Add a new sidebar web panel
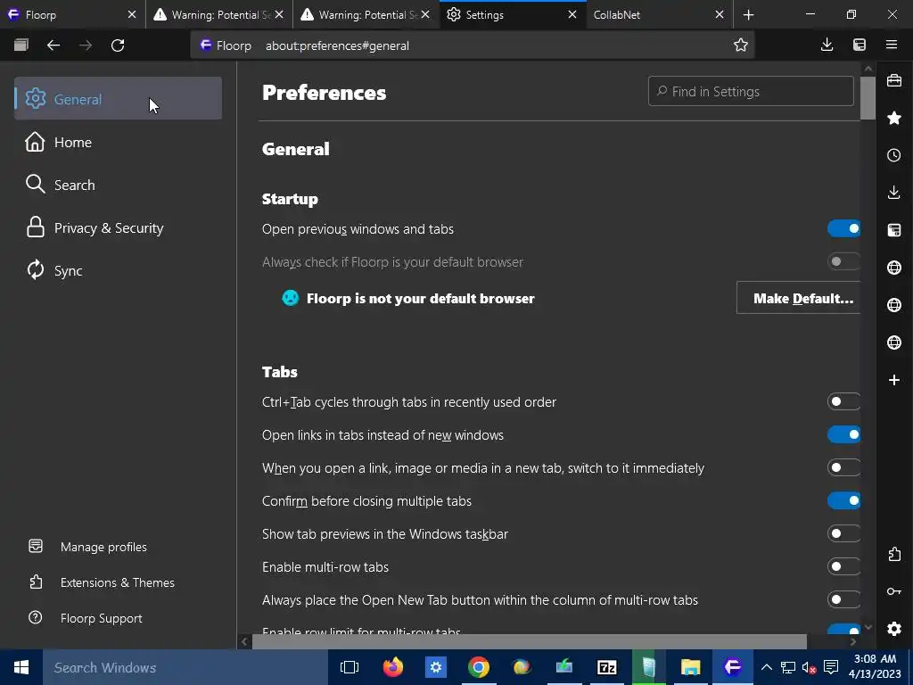Viewport: 913px width, 685px height. [894, 380]
